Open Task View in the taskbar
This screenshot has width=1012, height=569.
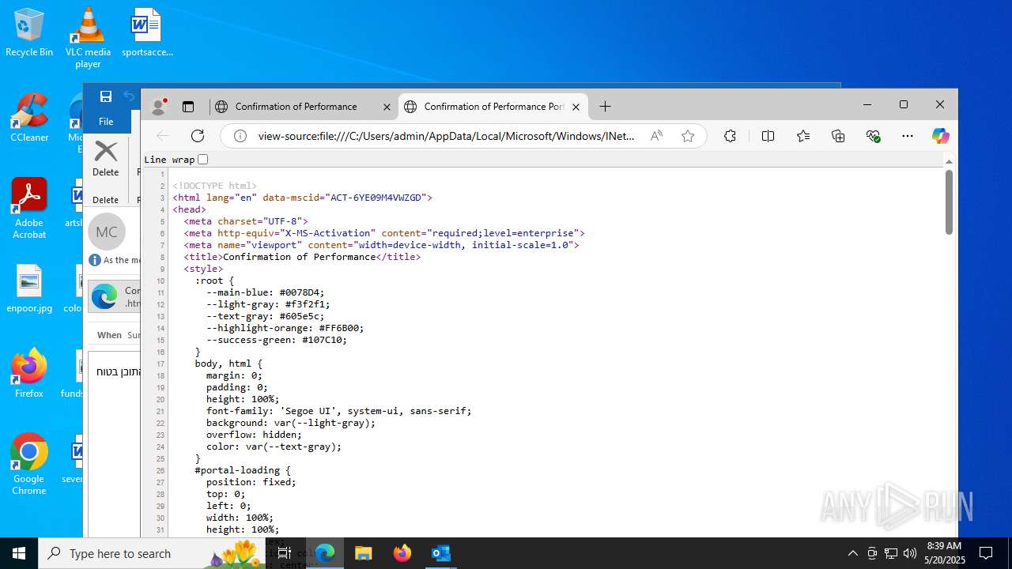[x=285, y=553]
